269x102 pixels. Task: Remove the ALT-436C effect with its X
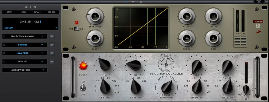[x=4, y=62]
